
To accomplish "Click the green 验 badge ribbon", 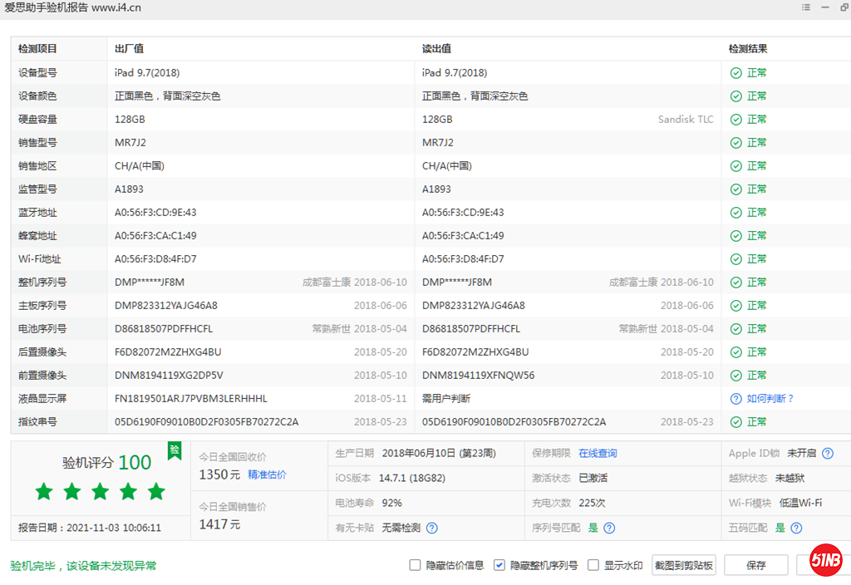I will pyautogui.click(x=175, y=450).
